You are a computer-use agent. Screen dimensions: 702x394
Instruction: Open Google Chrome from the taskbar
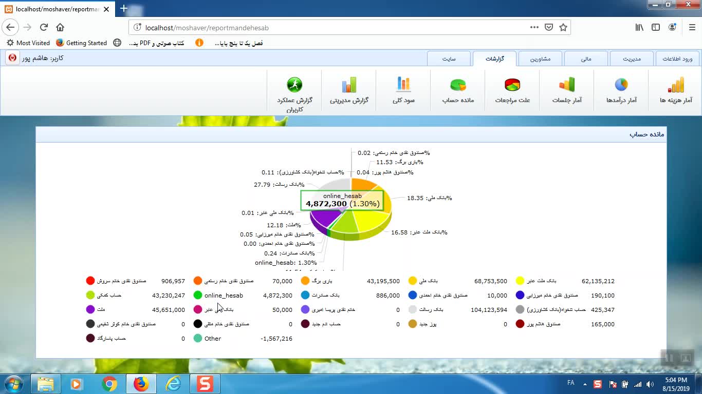pyautogui.click(x=109, y=384)
